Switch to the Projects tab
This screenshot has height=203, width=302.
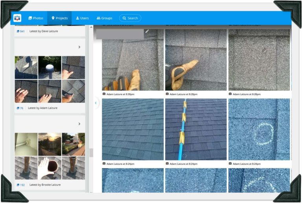[x=59, y=18]
